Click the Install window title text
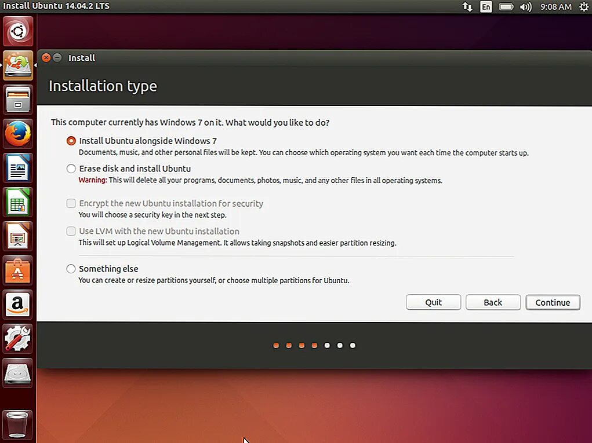Viewport: 592px width, 443px height. 82,58
